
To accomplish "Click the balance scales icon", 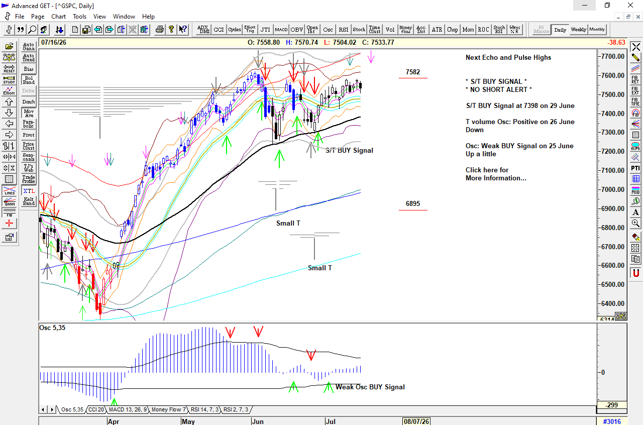I will 9,57.
